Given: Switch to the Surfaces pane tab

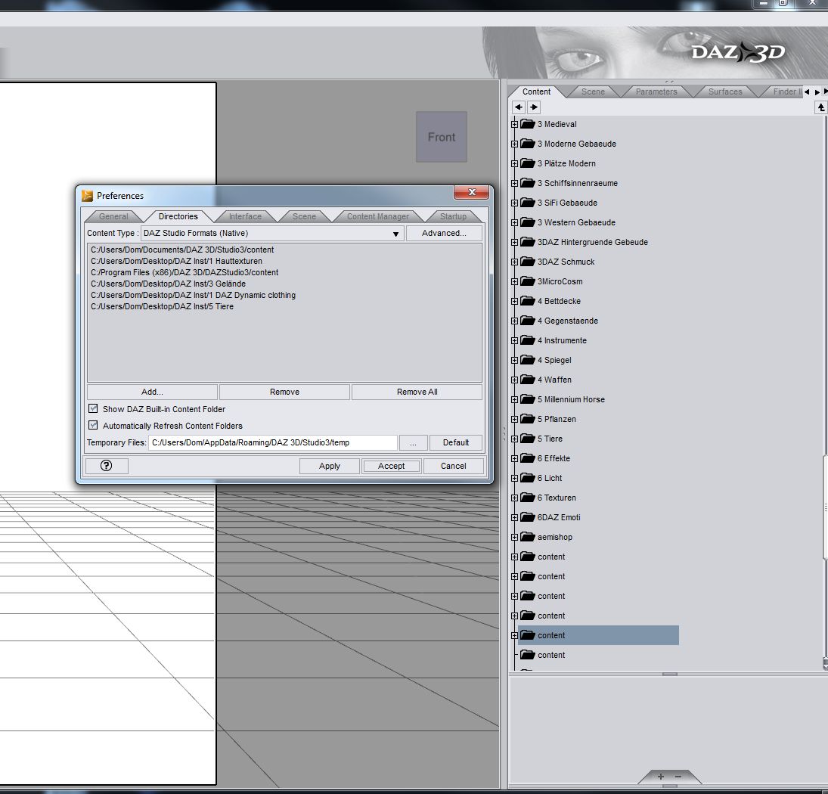Looking at the screenshot, I should coord(725,91).
